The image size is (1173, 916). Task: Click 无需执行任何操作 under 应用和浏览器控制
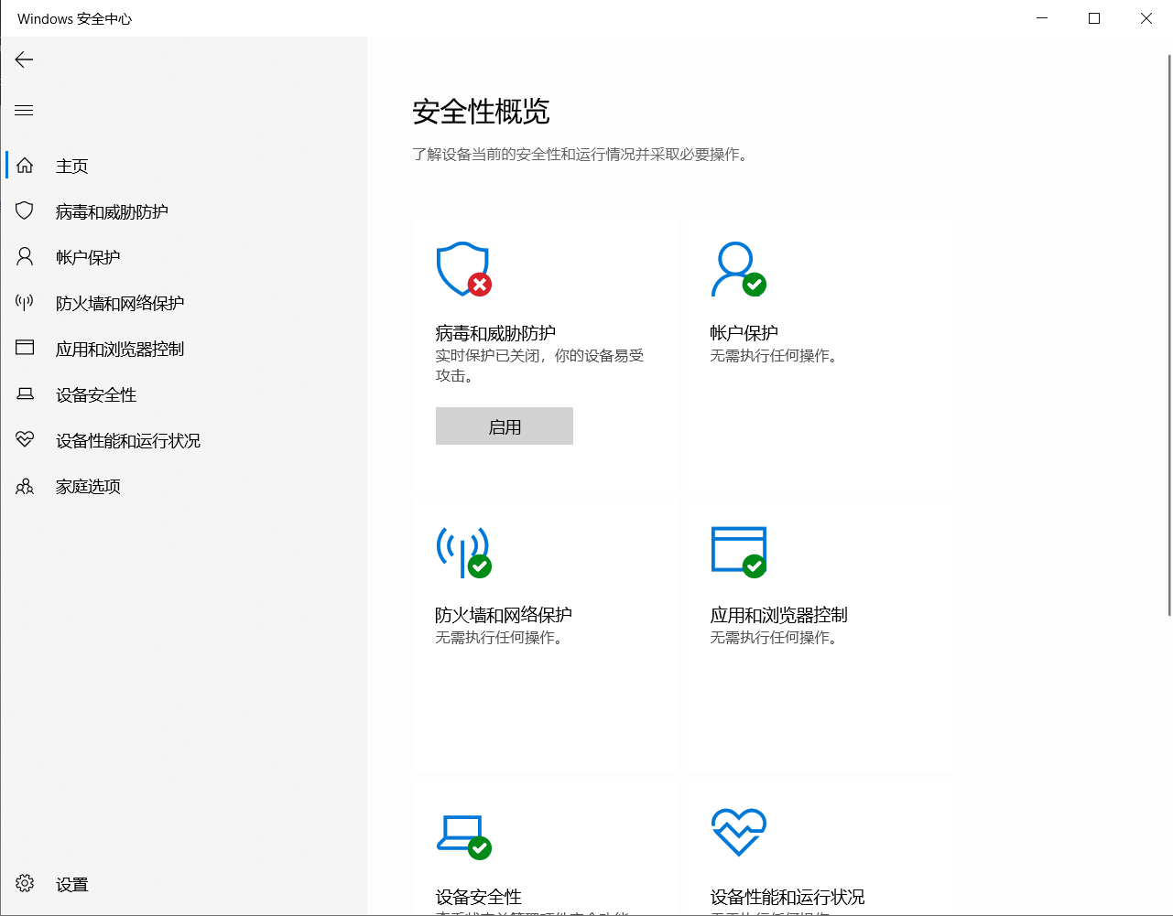click(x=776, y=638)
